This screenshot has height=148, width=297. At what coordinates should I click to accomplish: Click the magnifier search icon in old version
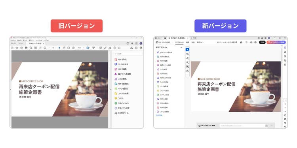click(x=31, y=48)
